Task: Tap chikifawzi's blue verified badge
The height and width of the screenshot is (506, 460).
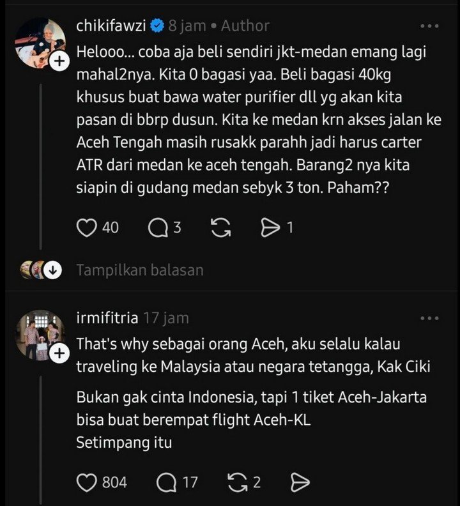Action: (157, 26)
